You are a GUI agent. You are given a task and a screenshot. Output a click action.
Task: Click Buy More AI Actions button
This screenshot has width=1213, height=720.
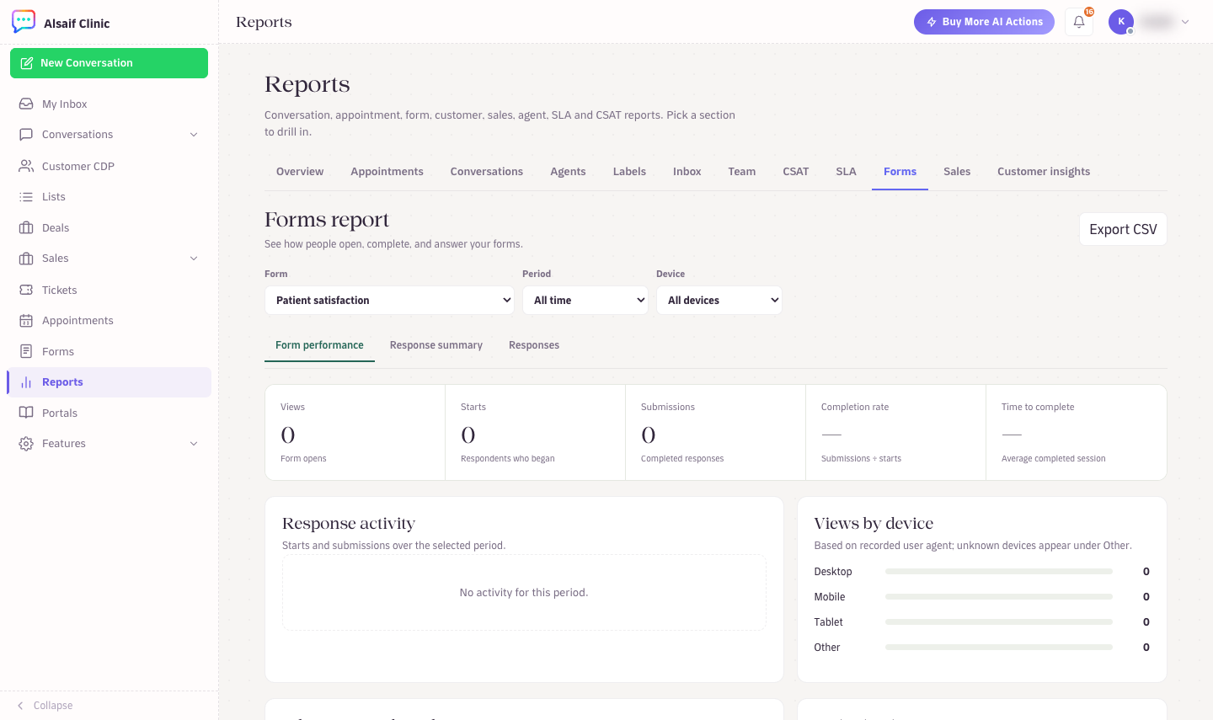[x=984, y=22]
